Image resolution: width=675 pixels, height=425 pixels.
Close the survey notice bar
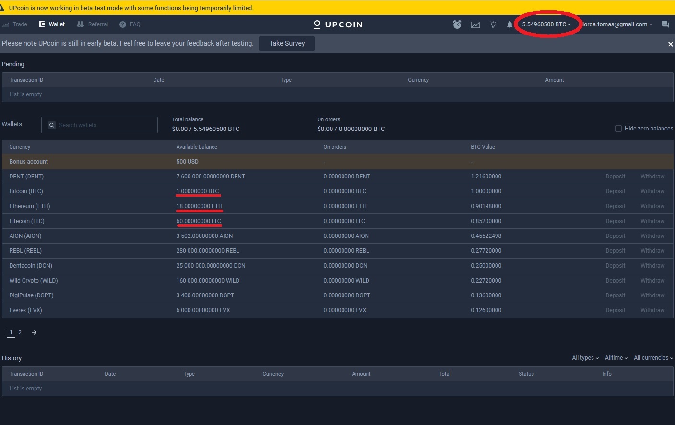[670, 44]
